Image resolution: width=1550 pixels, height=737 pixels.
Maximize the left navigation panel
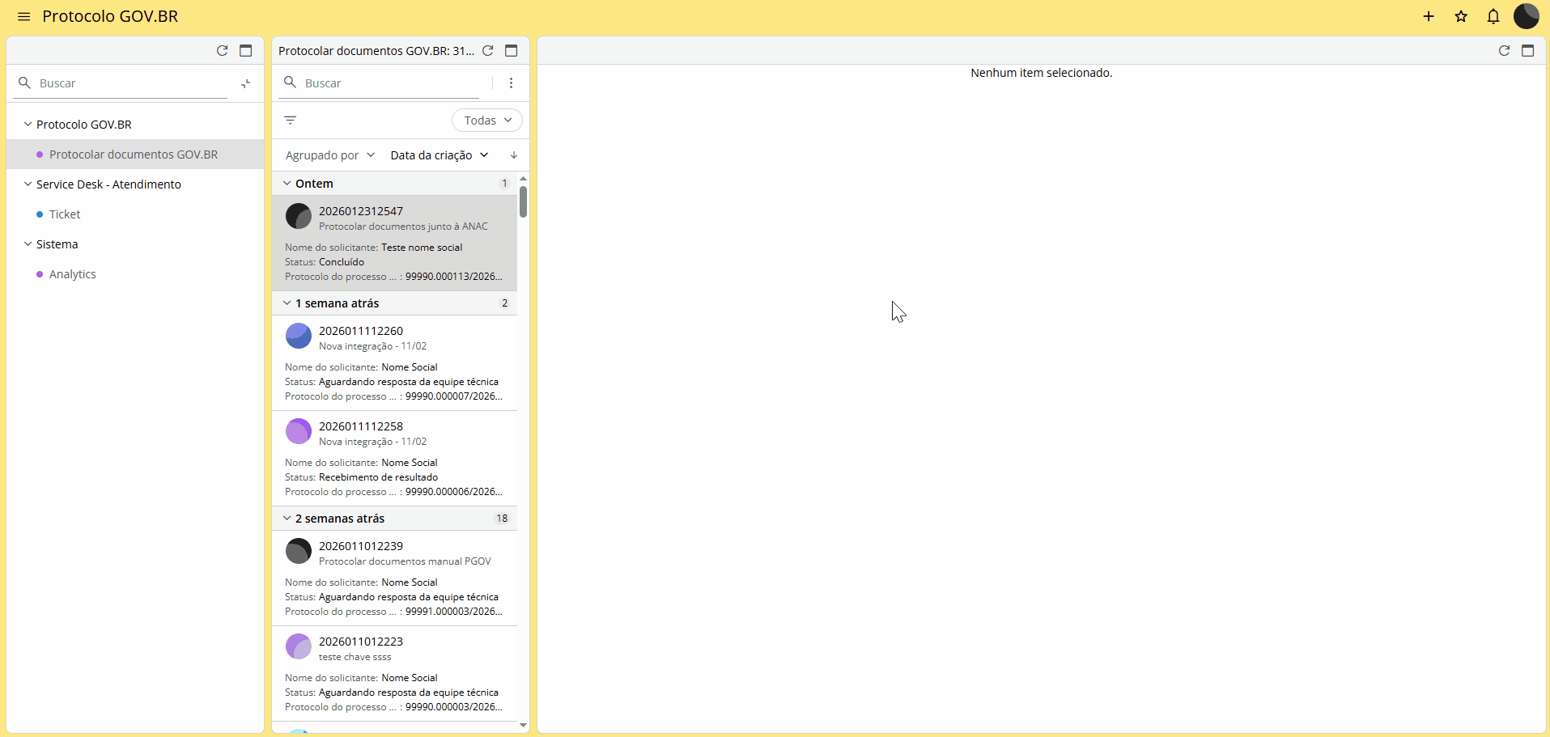[x=246, y=50]
